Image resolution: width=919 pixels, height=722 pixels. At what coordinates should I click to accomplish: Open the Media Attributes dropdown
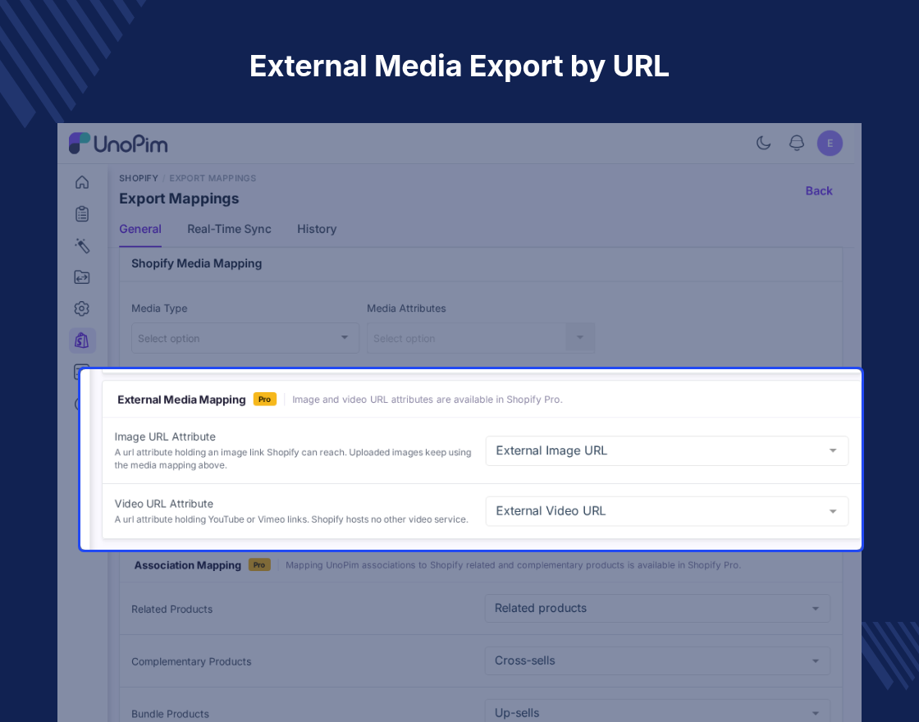[481, 338]
